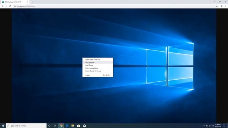Select "Open image in new tab" menu entry
Viewport: 228px width, 128px height.
[x=98, y=60]
